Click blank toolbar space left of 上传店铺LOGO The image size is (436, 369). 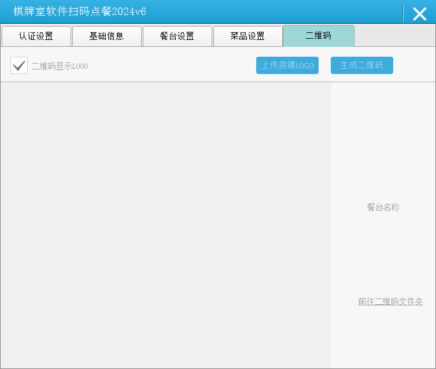click(173, 65)
